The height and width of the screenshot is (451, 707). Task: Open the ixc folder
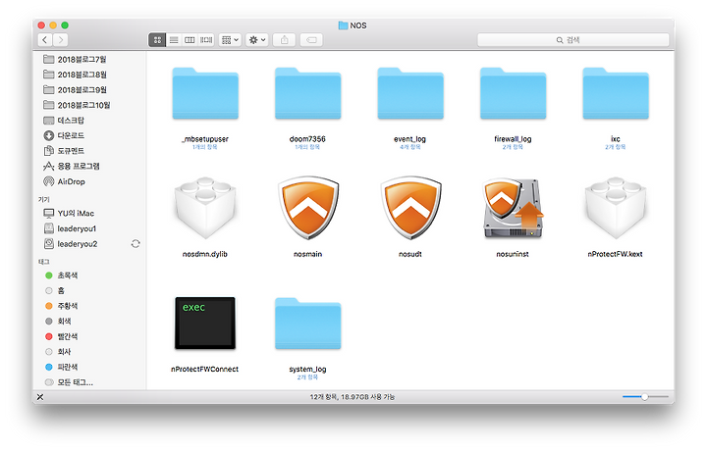pos(616,93)
